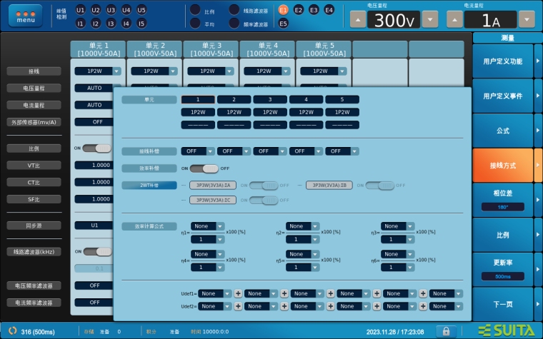543x339 pixels.
Task: Click first plus operator in Udef1 row
Action: click(238, 293)
